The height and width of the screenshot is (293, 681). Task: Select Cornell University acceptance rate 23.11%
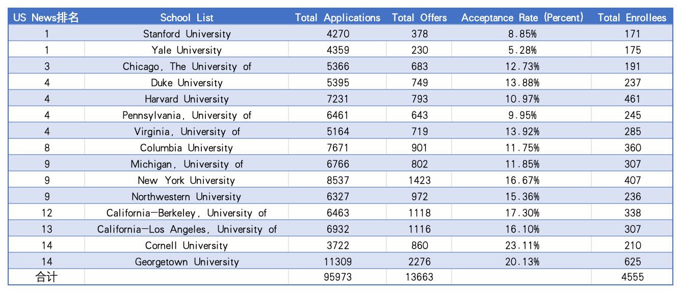522,246
